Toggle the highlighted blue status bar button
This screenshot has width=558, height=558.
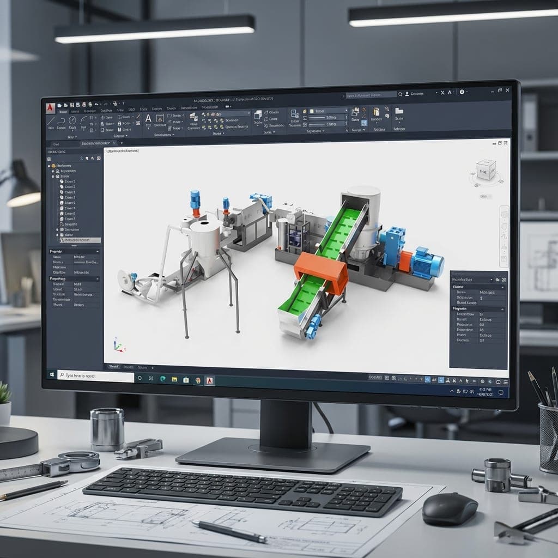(x=428, y=379)
